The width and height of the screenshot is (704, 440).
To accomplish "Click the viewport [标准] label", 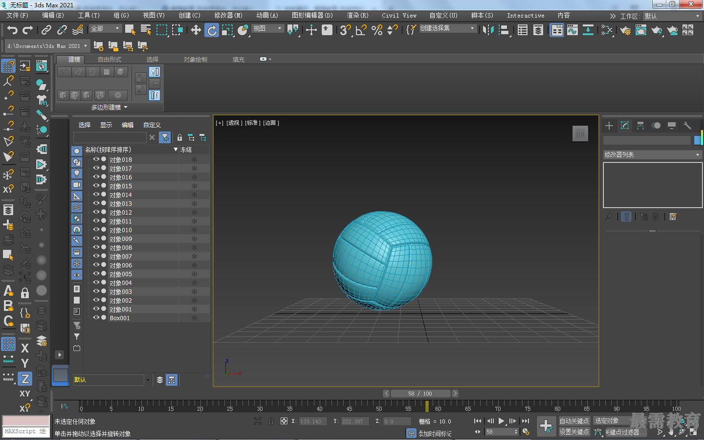I will point(253,123).
